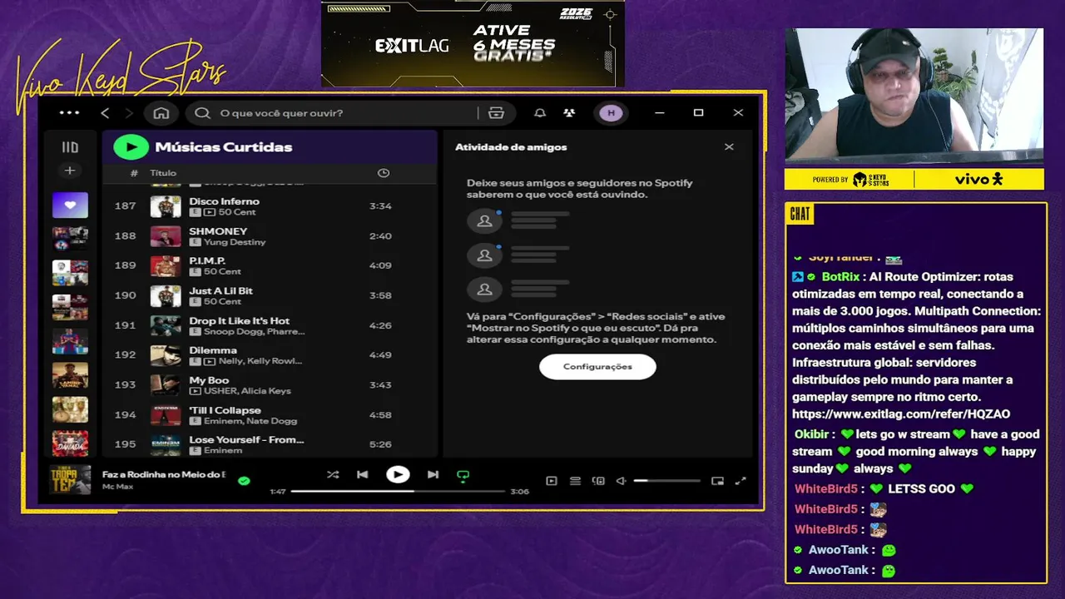Open the Liked Songs heart playlist in the sidebar
The height and width of the screenshot is (599, 1065).
[x=70, y=205]
